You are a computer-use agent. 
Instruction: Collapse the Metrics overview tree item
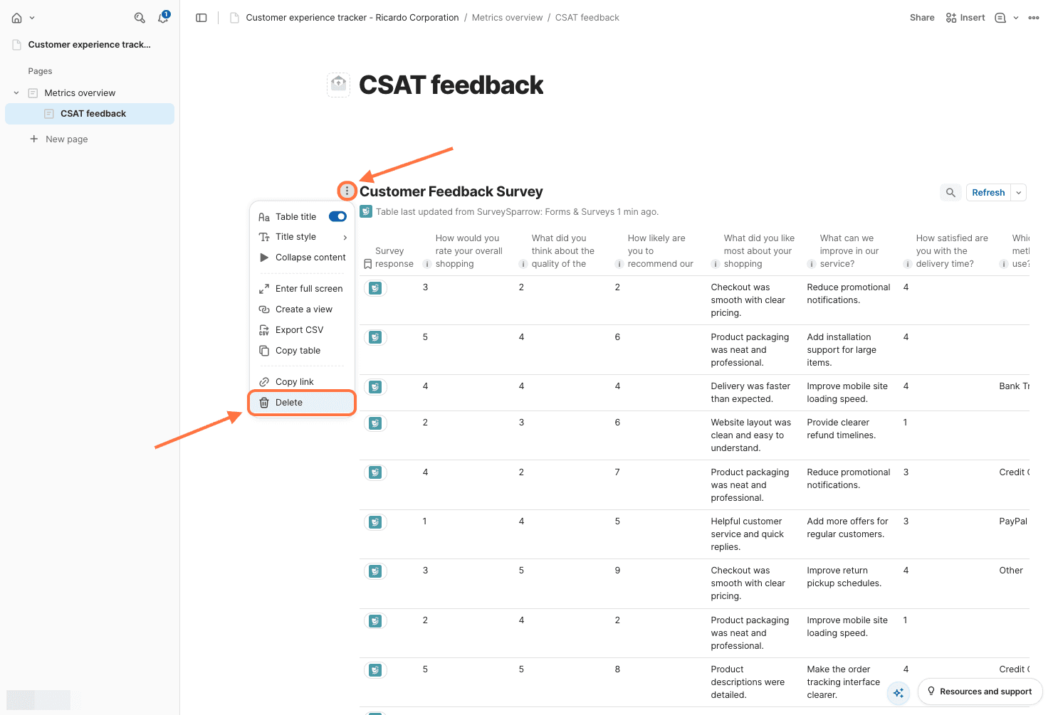pos(16,93)
